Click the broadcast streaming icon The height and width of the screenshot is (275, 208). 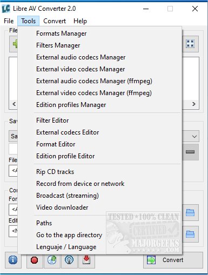tap(69, 260)
